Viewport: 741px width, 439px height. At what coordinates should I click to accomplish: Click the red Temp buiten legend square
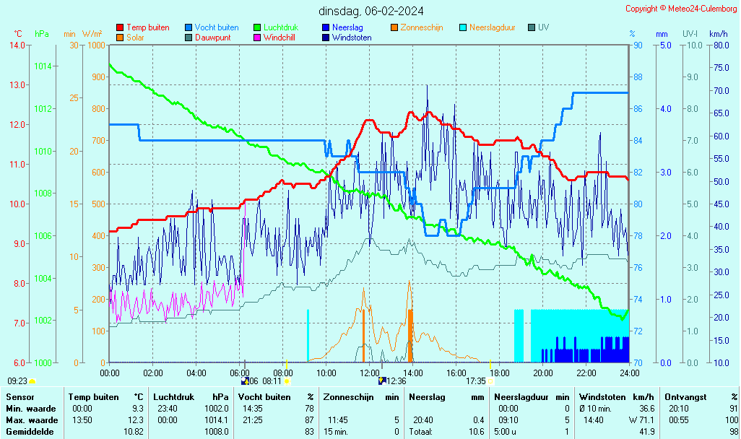click(x=120, y=27)
